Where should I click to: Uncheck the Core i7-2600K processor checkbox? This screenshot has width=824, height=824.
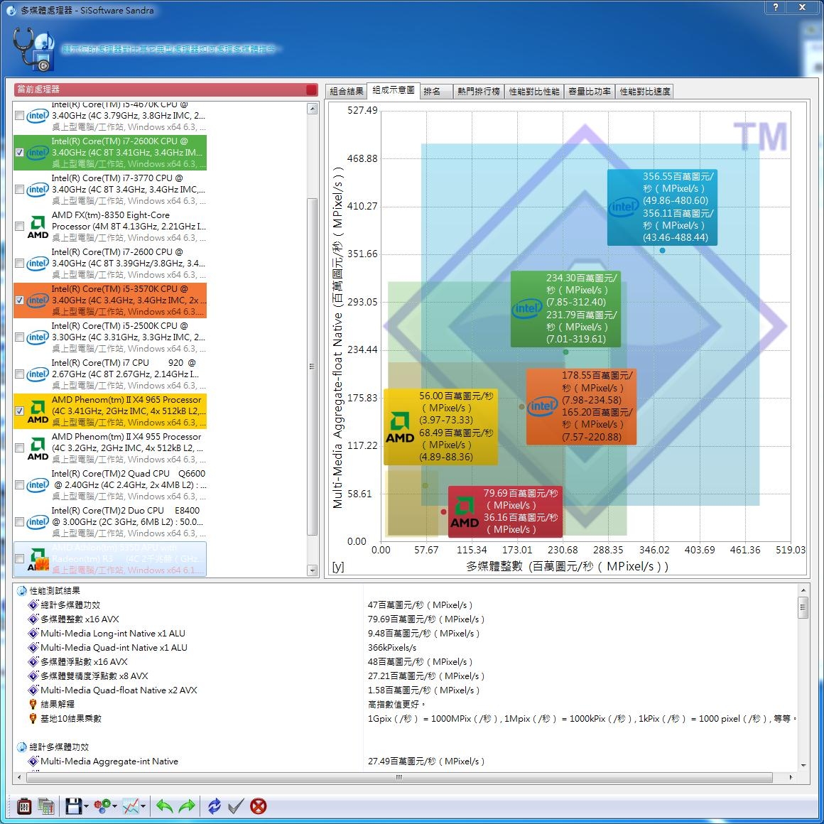(x=19, y=153)
